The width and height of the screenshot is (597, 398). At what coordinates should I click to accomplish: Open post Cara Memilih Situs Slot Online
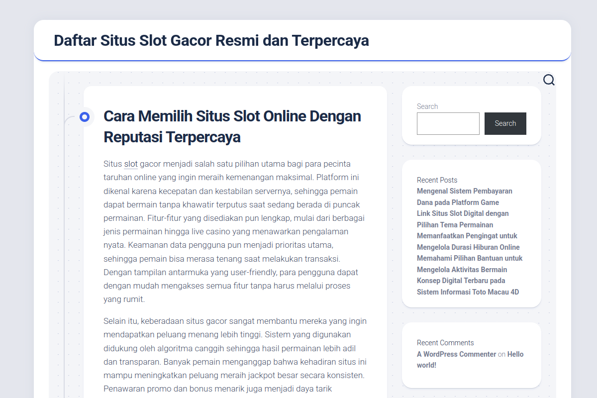[x=232, y=126]
